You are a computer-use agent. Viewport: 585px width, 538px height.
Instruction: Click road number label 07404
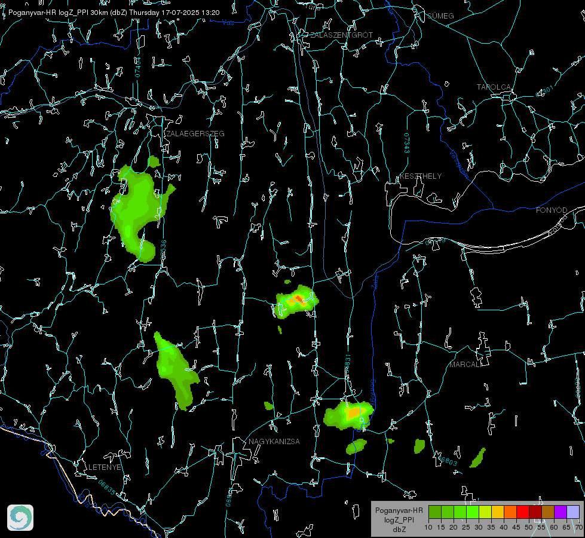(138, 67)
